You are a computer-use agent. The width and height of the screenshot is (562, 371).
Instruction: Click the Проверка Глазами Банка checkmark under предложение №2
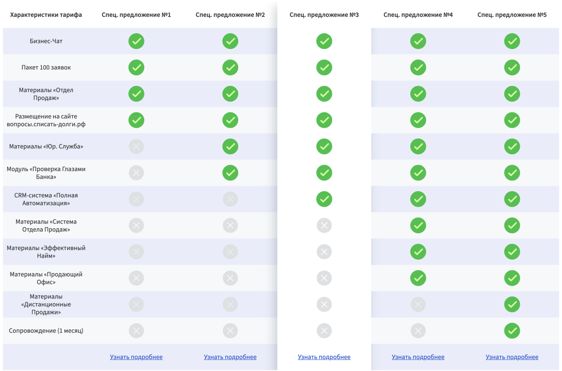pyautogui.click(x=230, y=173)
